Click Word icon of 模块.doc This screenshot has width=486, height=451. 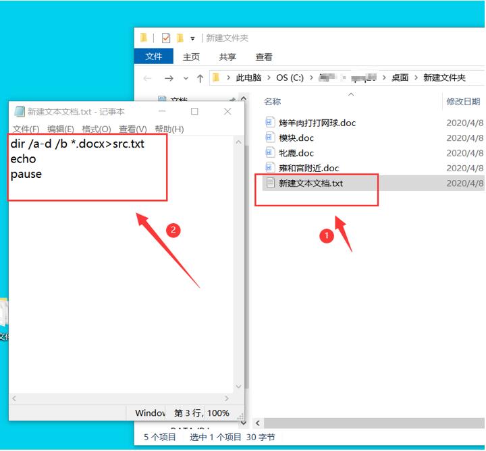pyautogui.click(x=269, y=137)
